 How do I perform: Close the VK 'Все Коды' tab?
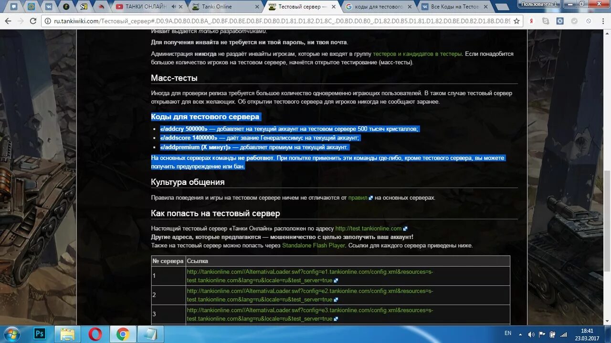[485, 7]
